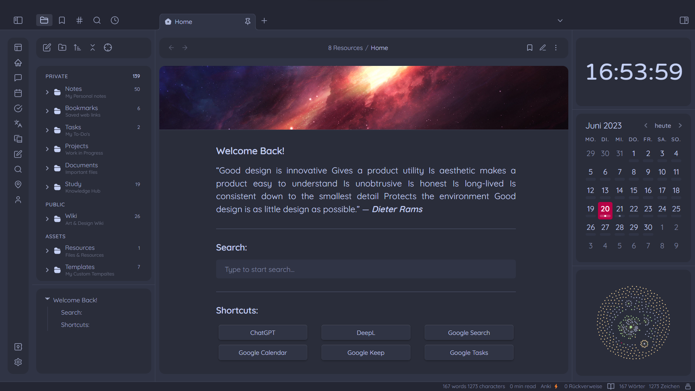Open the new folder creation icon
Viewport: 695px width, 391px height.
point(62,47)
